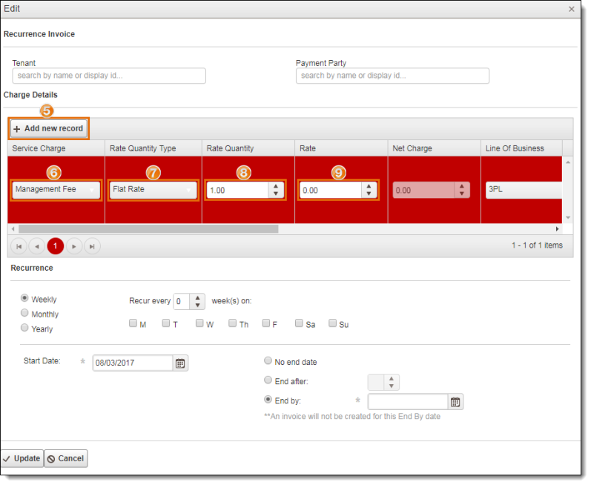Close the Edit dialog with X

[571, 9]
